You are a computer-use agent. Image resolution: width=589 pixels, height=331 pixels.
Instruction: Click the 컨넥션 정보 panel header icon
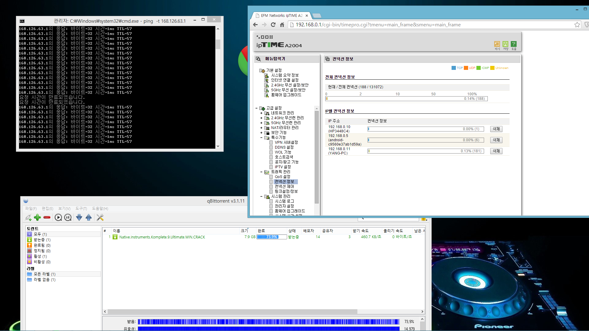(x=327, y=59)
